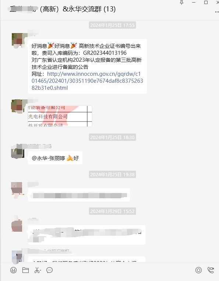Start live stream circle icon

pos(198,270)
